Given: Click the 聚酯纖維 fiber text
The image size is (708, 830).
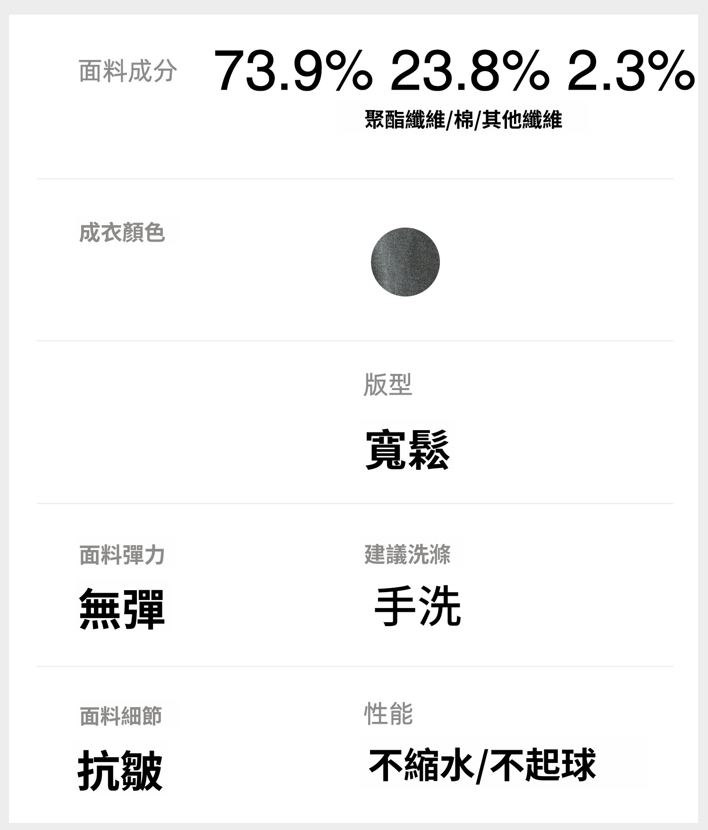Looking at the screenshot, I should click(405, 119).
